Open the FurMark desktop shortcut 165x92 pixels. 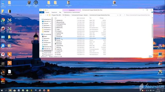[x=3, y=81]
